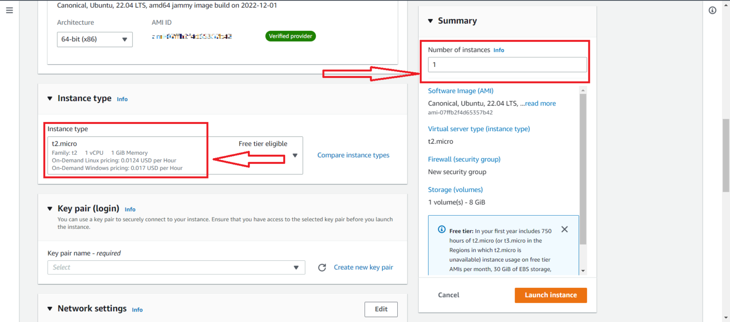Open the Architecture dropdown

tap(125, 39)
